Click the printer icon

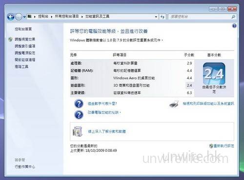pos(174,104)
